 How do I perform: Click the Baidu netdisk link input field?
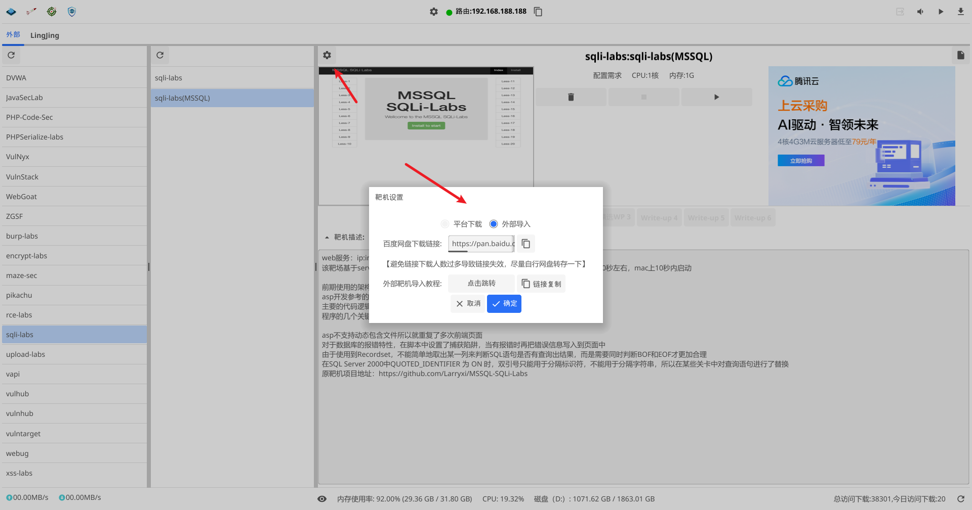481,244
